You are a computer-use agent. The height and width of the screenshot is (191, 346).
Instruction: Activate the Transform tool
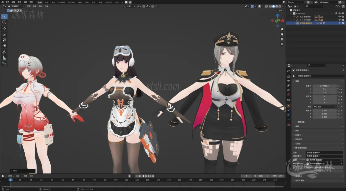pyautogui.click(x=4, y=45)
